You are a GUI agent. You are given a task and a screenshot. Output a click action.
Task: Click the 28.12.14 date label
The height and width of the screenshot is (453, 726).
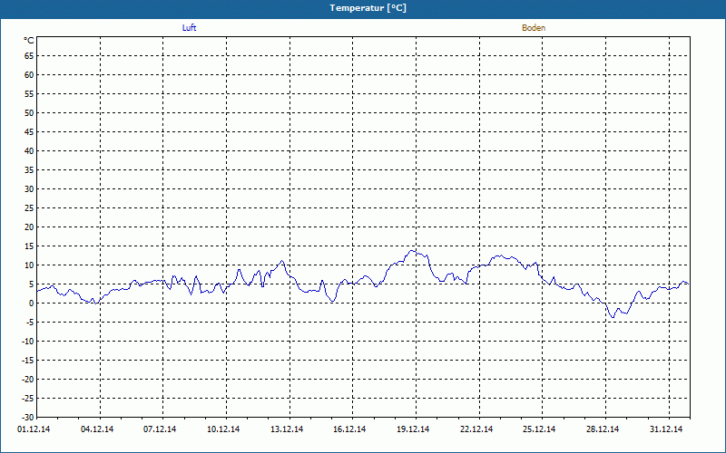(603, 429)
